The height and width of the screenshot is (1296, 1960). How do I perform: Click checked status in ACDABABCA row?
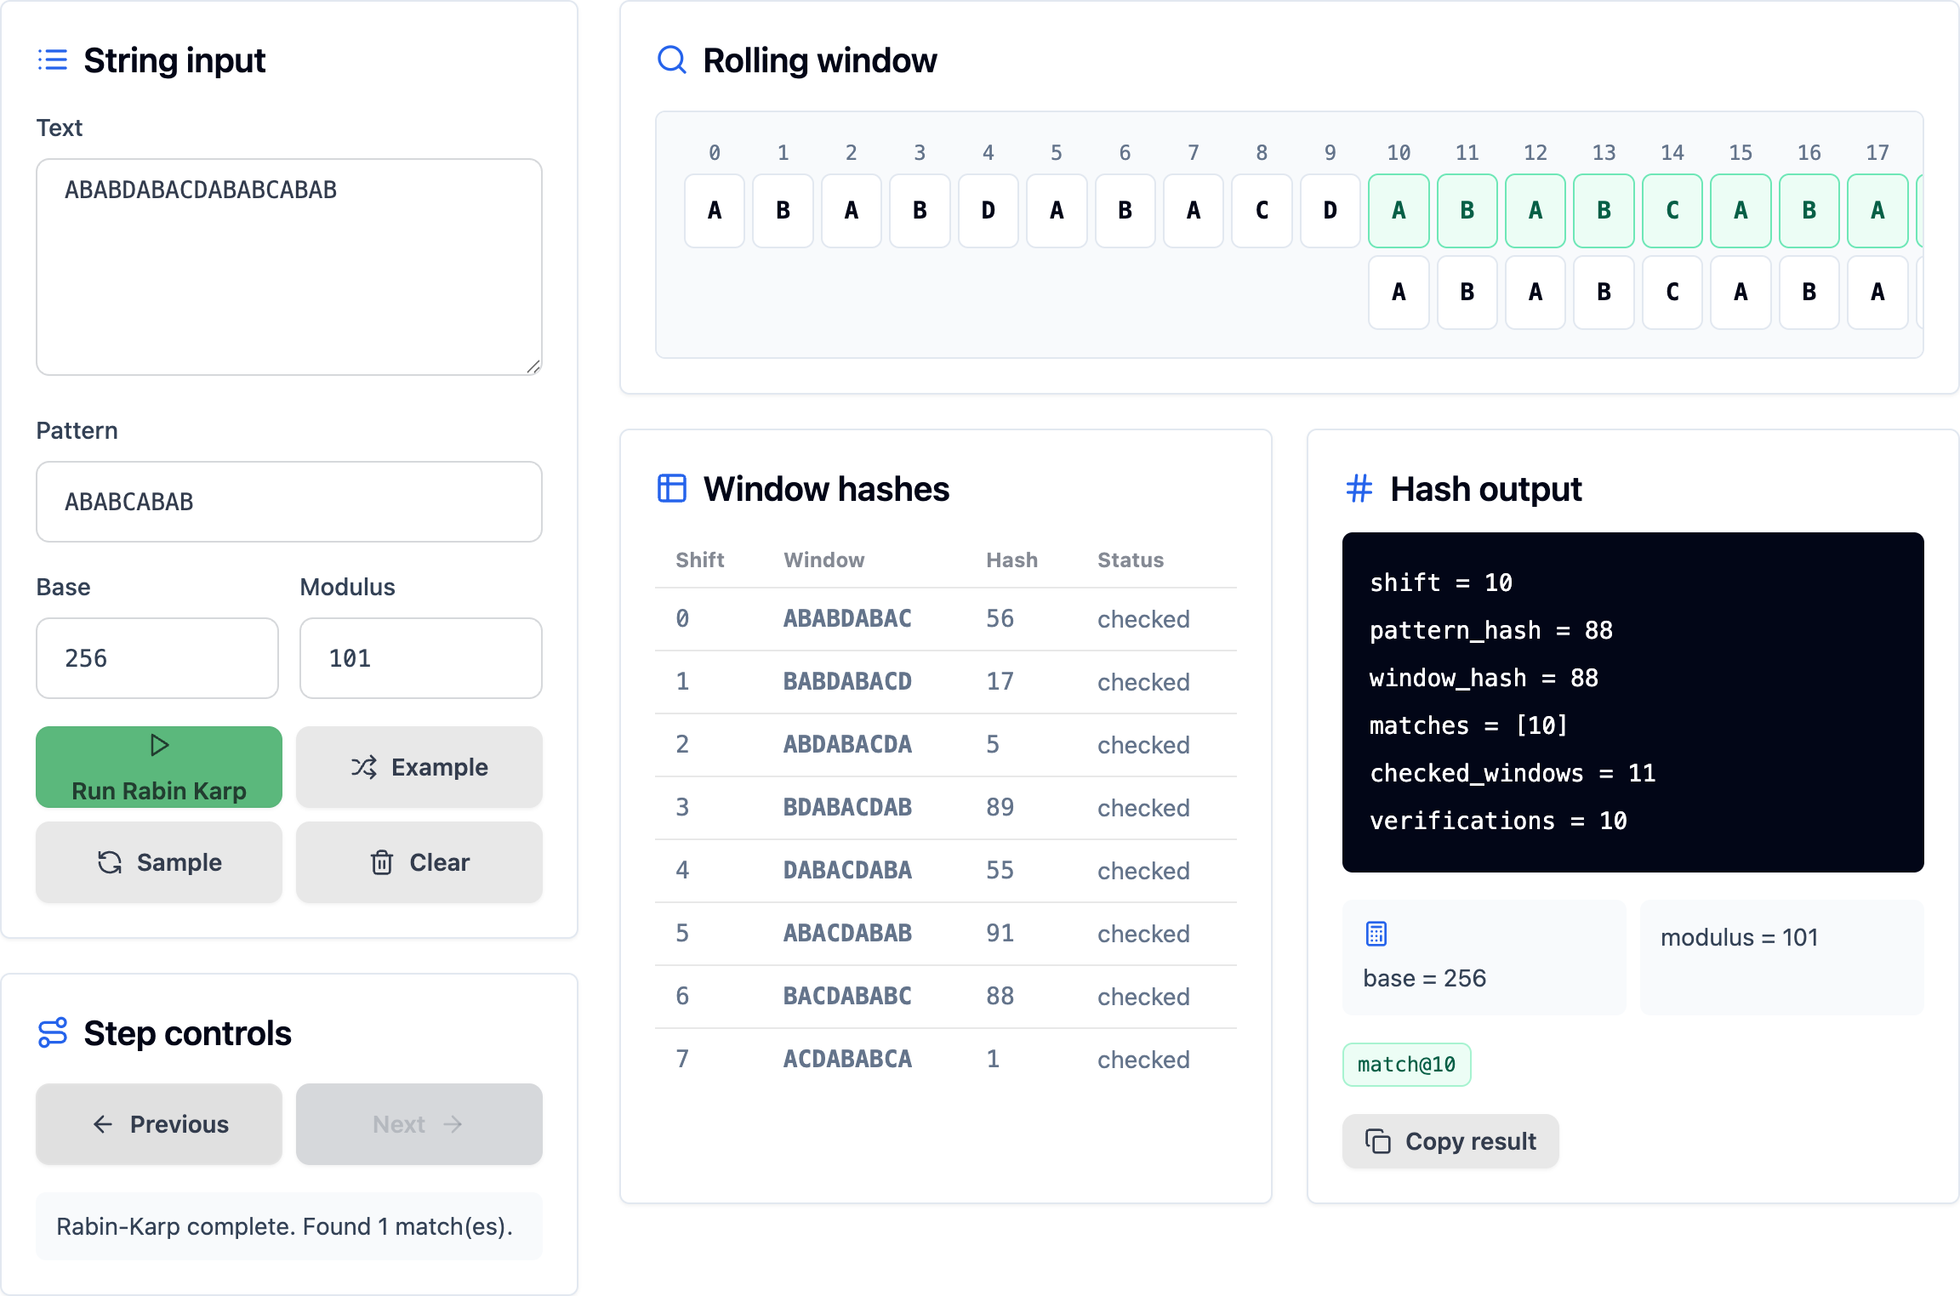(x=1143, y=1060)
